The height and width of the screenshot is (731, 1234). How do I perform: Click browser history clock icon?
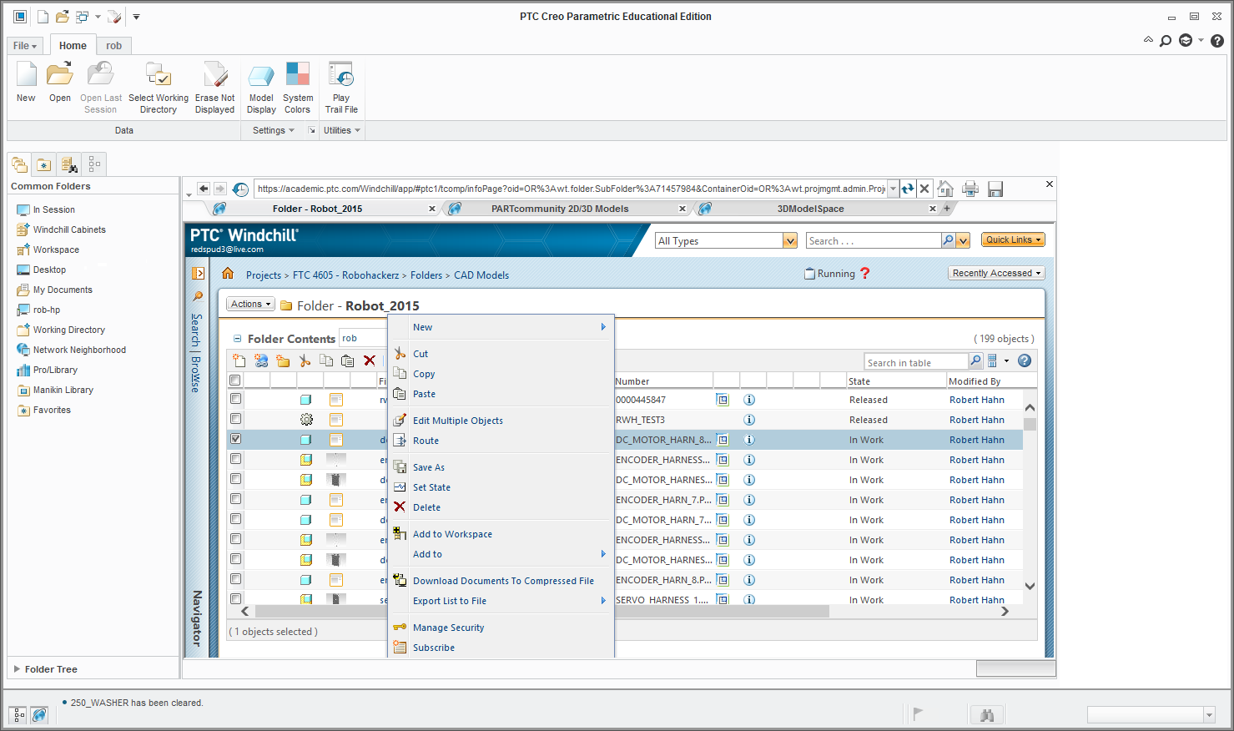pyautogui.click(x=240, y=189)
